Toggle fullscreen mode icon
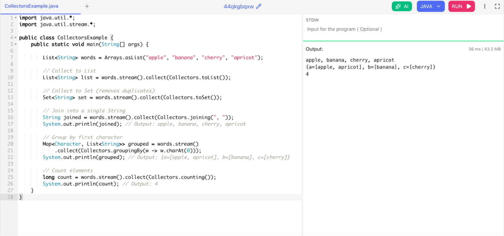 pos(497,6)
